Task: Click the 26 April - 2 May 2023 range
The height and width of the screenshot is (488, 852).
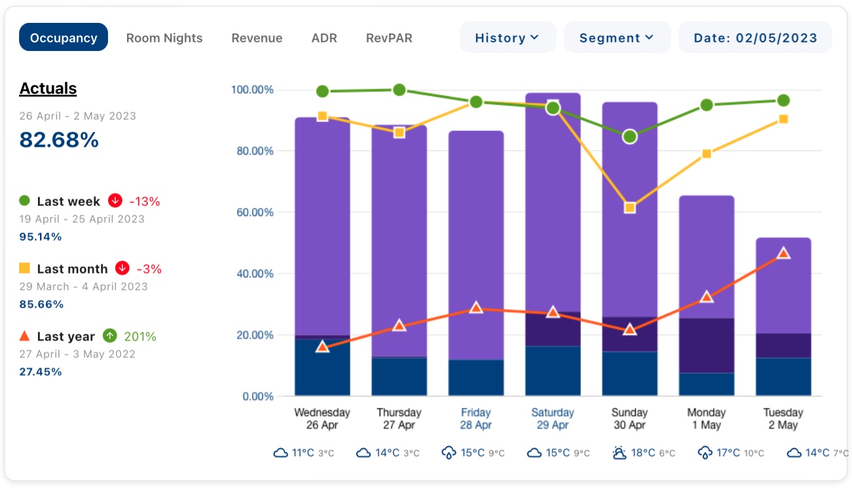Action: point(78,116)
